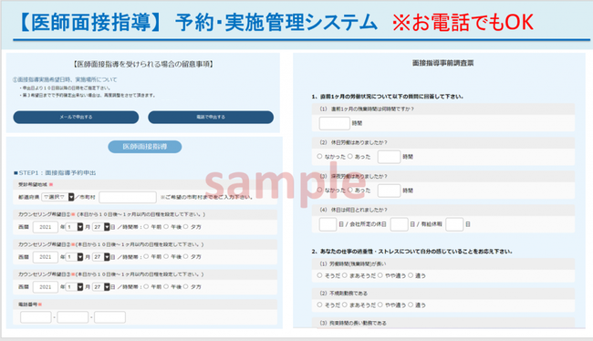Select なかった for late-night work question
The width and height of the screenshot is (593, 341).
point(319,190)
